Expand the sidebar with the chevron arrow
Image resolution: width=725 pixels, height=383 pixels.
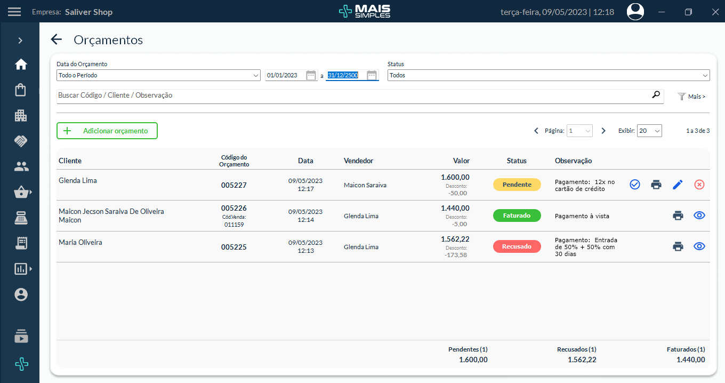[20, 41]
